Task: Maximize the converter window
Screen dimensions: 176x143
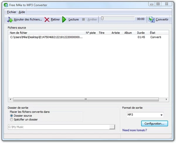Action: pos(158,4)
